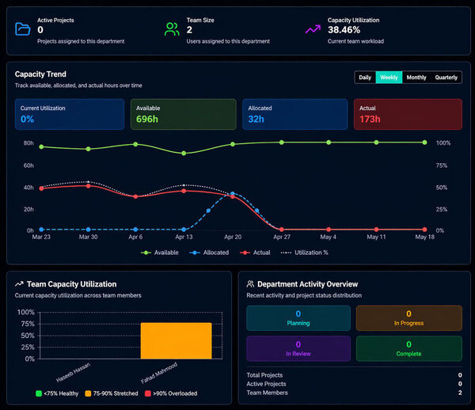Click the Haseeb Hassan axis label
Image resolution: width=475 pixels, height=410 pixels.
tap(73, 373)
